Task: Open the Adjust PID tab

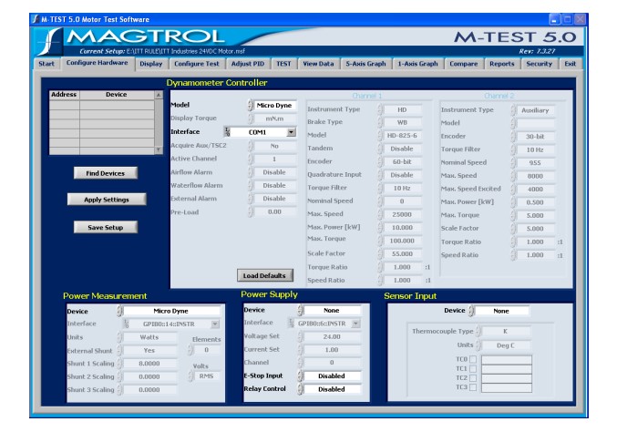Action: coord(249,64)
